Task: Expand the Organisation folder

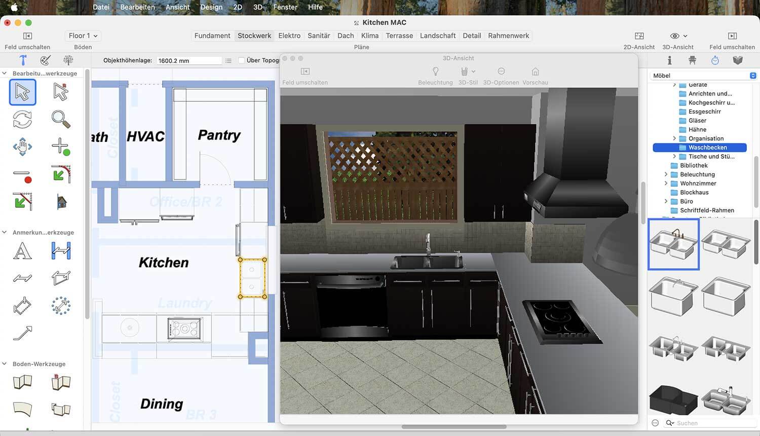Action: 674,138
